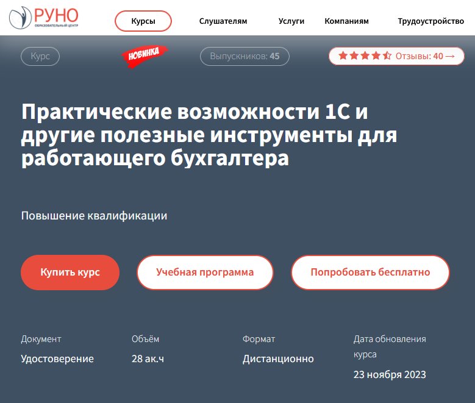Click the first star in the rating
The width and height of the screenshot is (475, 403).
click(x=343, y=56)
